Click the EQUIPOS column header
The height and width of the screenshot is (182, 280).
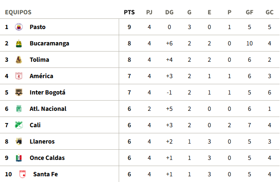18,12
